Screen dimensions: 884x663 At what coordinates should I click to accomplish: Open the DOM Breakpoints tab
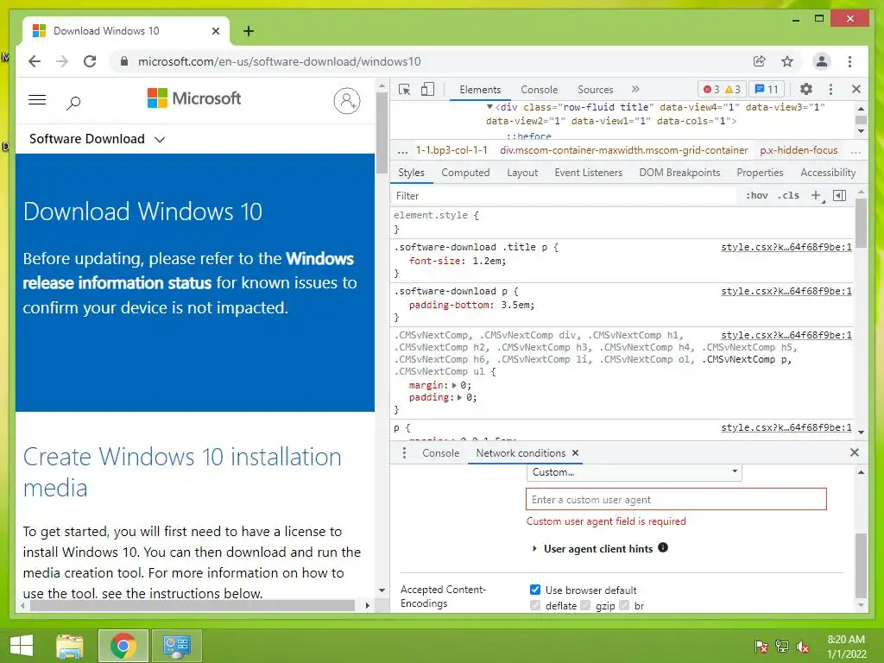pos(679,173)
